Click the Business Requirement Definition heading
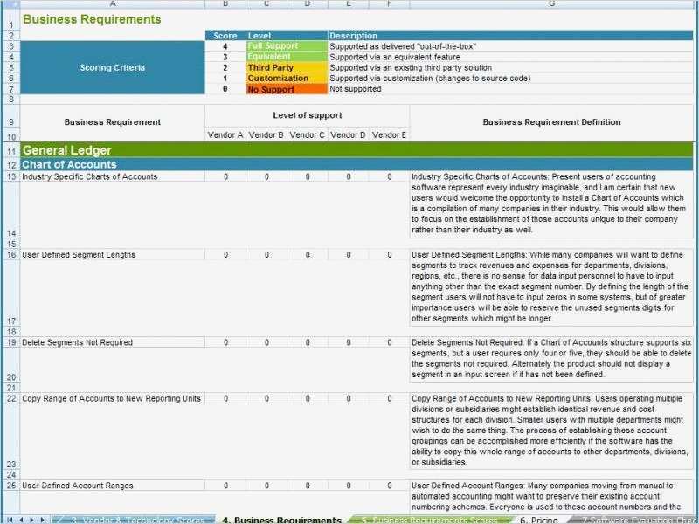Screen dimensions: 699x524 pyautogui.click(x=551, y=122)
